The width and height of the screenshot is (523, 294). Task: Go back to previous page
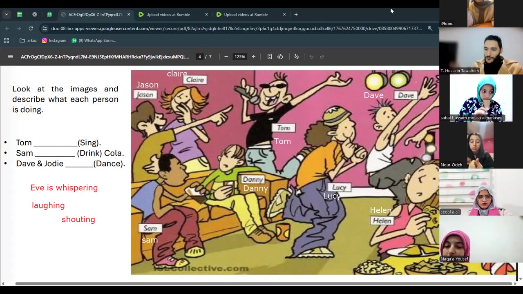(7, 28)
